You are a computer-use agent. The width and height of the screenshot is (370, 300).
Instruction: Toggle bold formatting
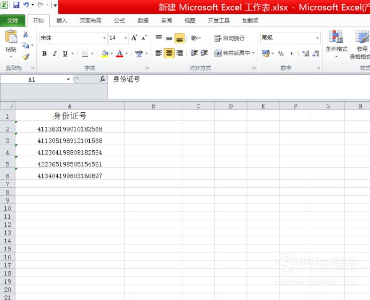coord(44,53)
